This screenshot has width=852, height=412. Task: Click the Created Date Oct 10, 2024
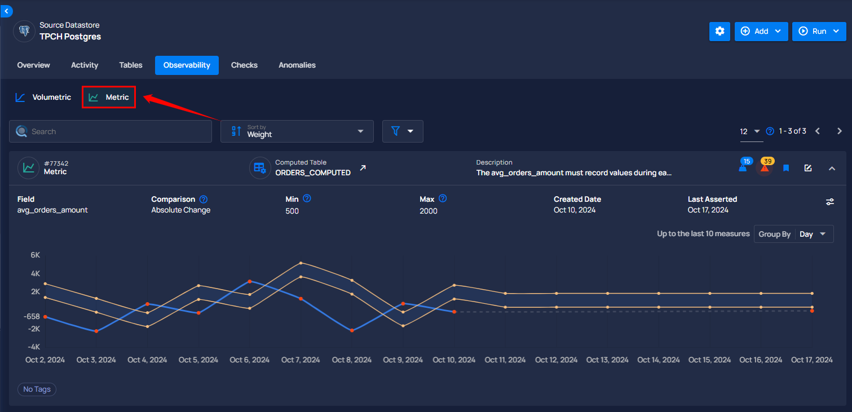(x=575, y=210)
